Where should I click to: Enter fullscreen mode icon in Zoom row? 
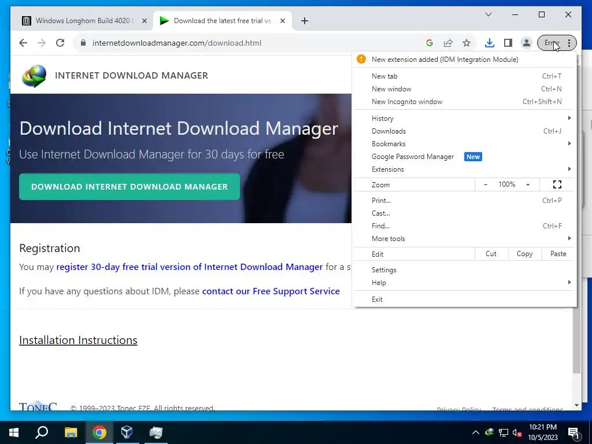(x=557, y=184)
